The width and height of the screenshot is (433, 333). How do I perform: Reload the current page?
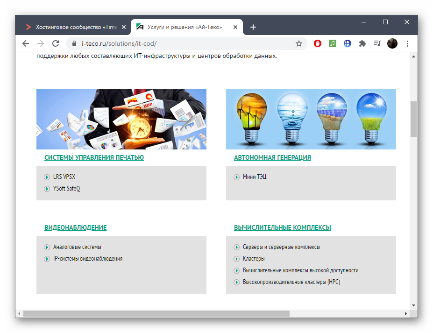tap(56, 43)
